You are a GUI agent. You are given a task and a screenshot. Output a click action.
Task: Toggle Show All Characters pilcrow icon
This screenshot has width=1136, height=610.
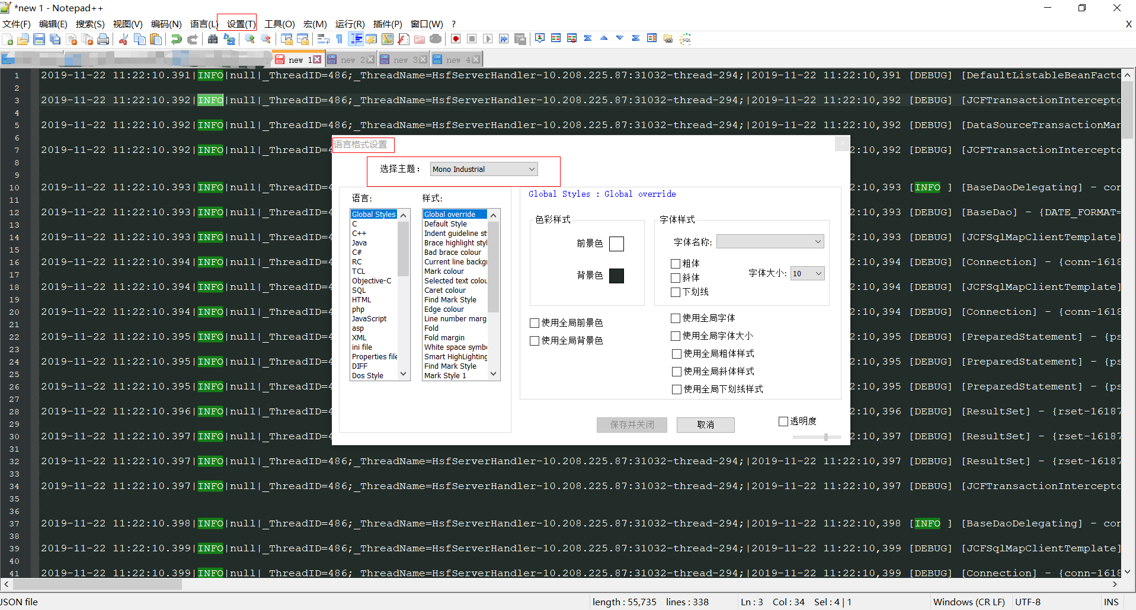coord(338,39)
